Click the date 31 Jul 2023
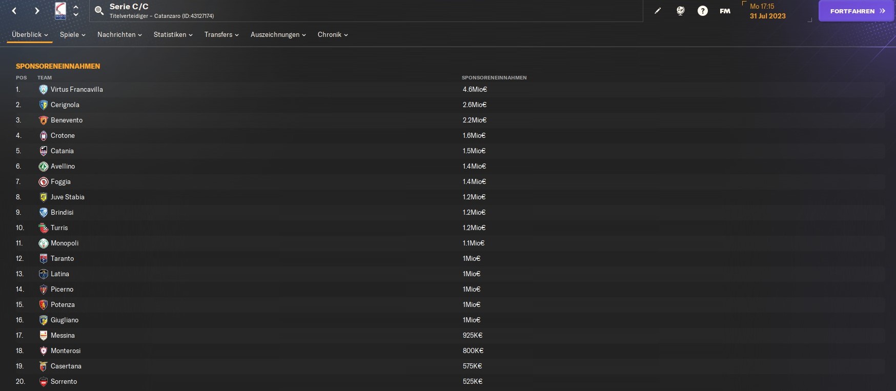The image size is (896, 391). coord(767,16)
